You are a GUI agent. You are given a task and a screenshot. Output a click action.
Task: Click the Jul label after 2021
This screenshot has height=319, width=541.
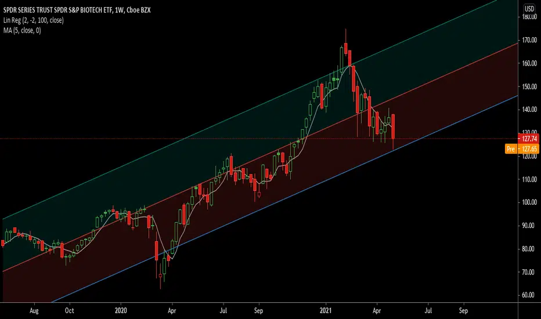(428, 311)
